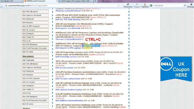This screenshot has height=109, width=194.
Task: Go to the Startpagina home icon
Action: point(191,5)
